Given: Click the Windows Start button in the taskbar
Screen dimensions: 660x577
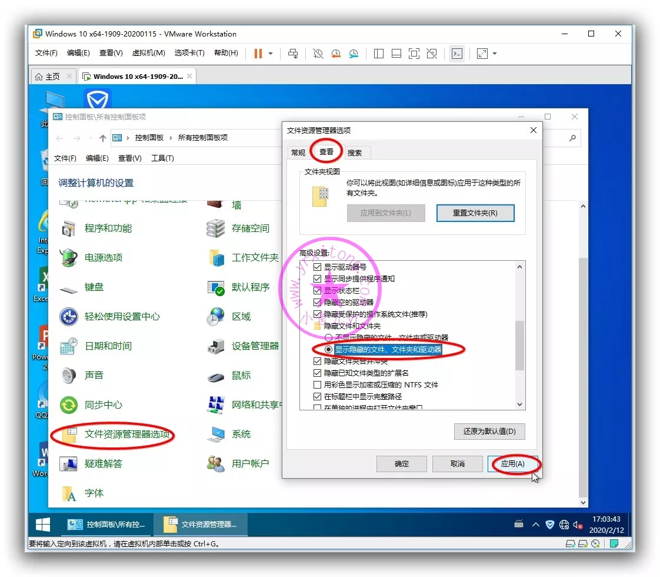Looking at the screenshot, I should coord(43,524).
